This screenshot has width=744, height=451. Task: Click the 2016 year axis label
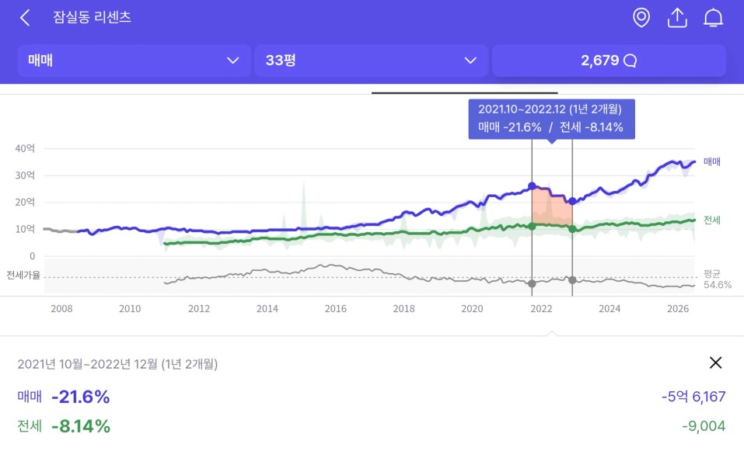[x=336, y=309]
